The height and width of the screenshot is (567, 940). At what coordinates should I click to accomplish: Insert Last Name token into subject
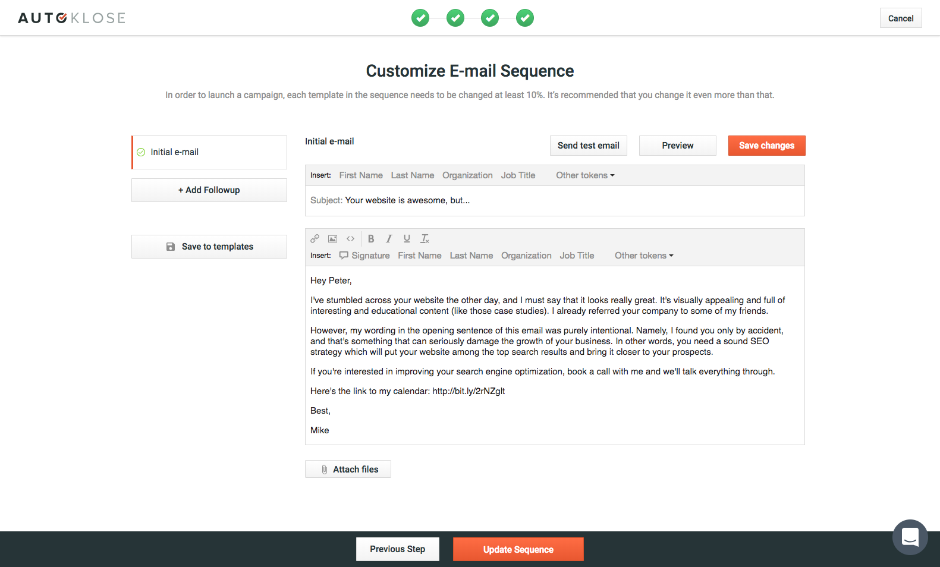coord(413,175)
